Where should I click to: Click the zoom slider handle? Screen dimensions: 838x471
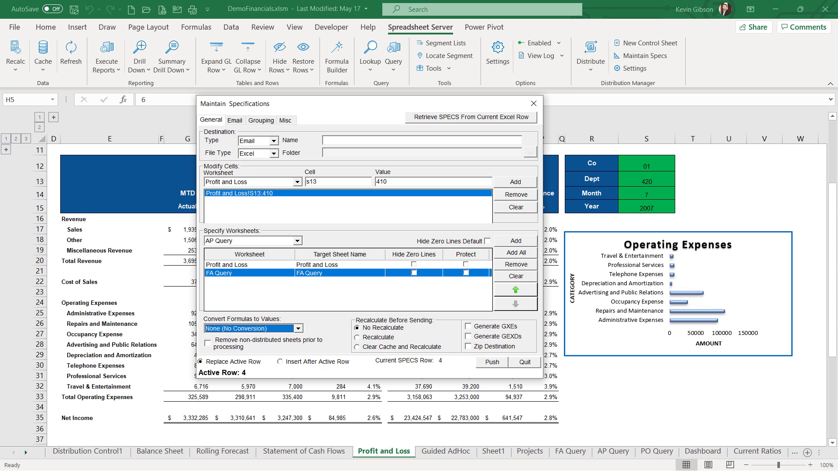pos(778,465)
